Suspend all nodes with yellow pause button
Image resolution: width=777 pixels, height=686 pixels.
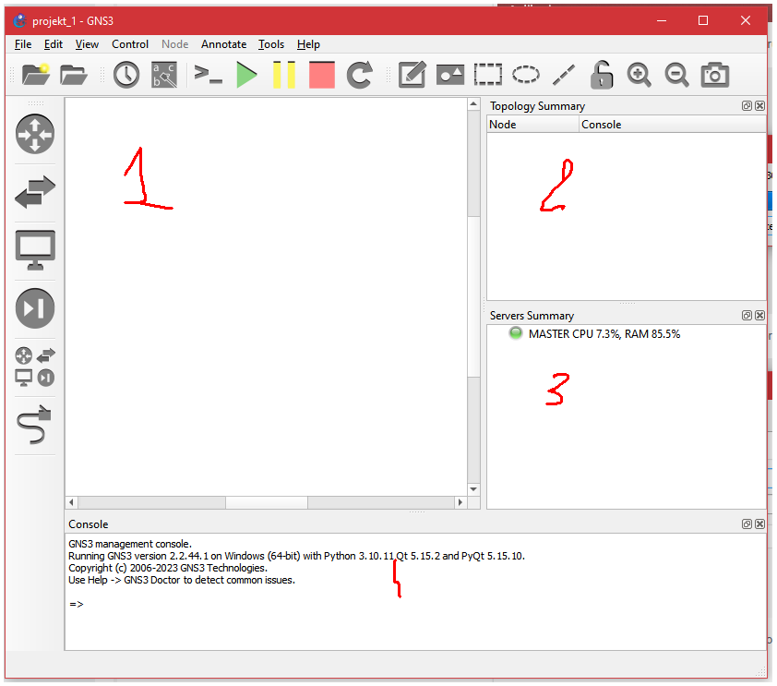click(x=284, y=75)
